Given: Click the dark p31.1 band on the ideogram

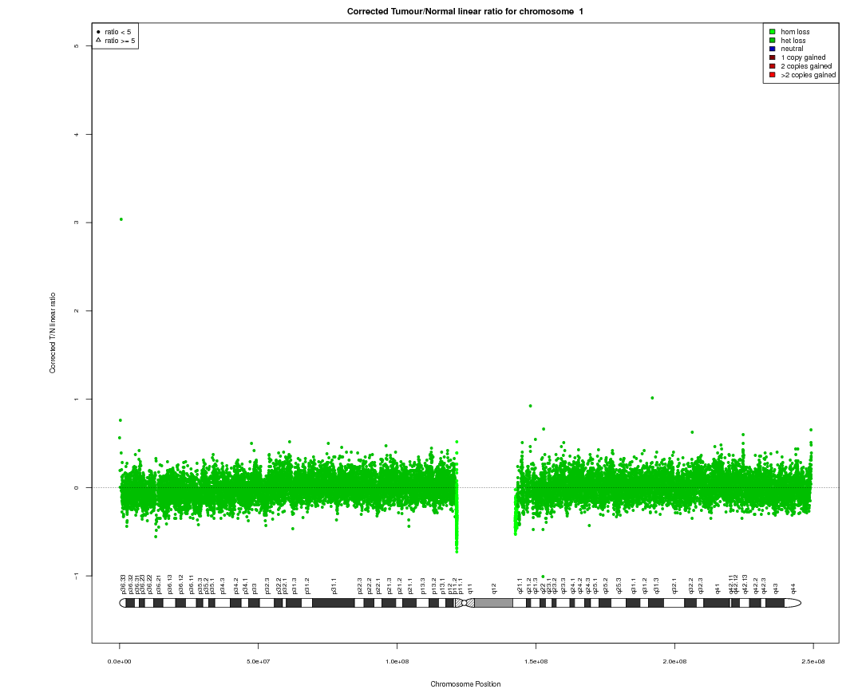Looking at the screenshot, I should coord(333,603).
